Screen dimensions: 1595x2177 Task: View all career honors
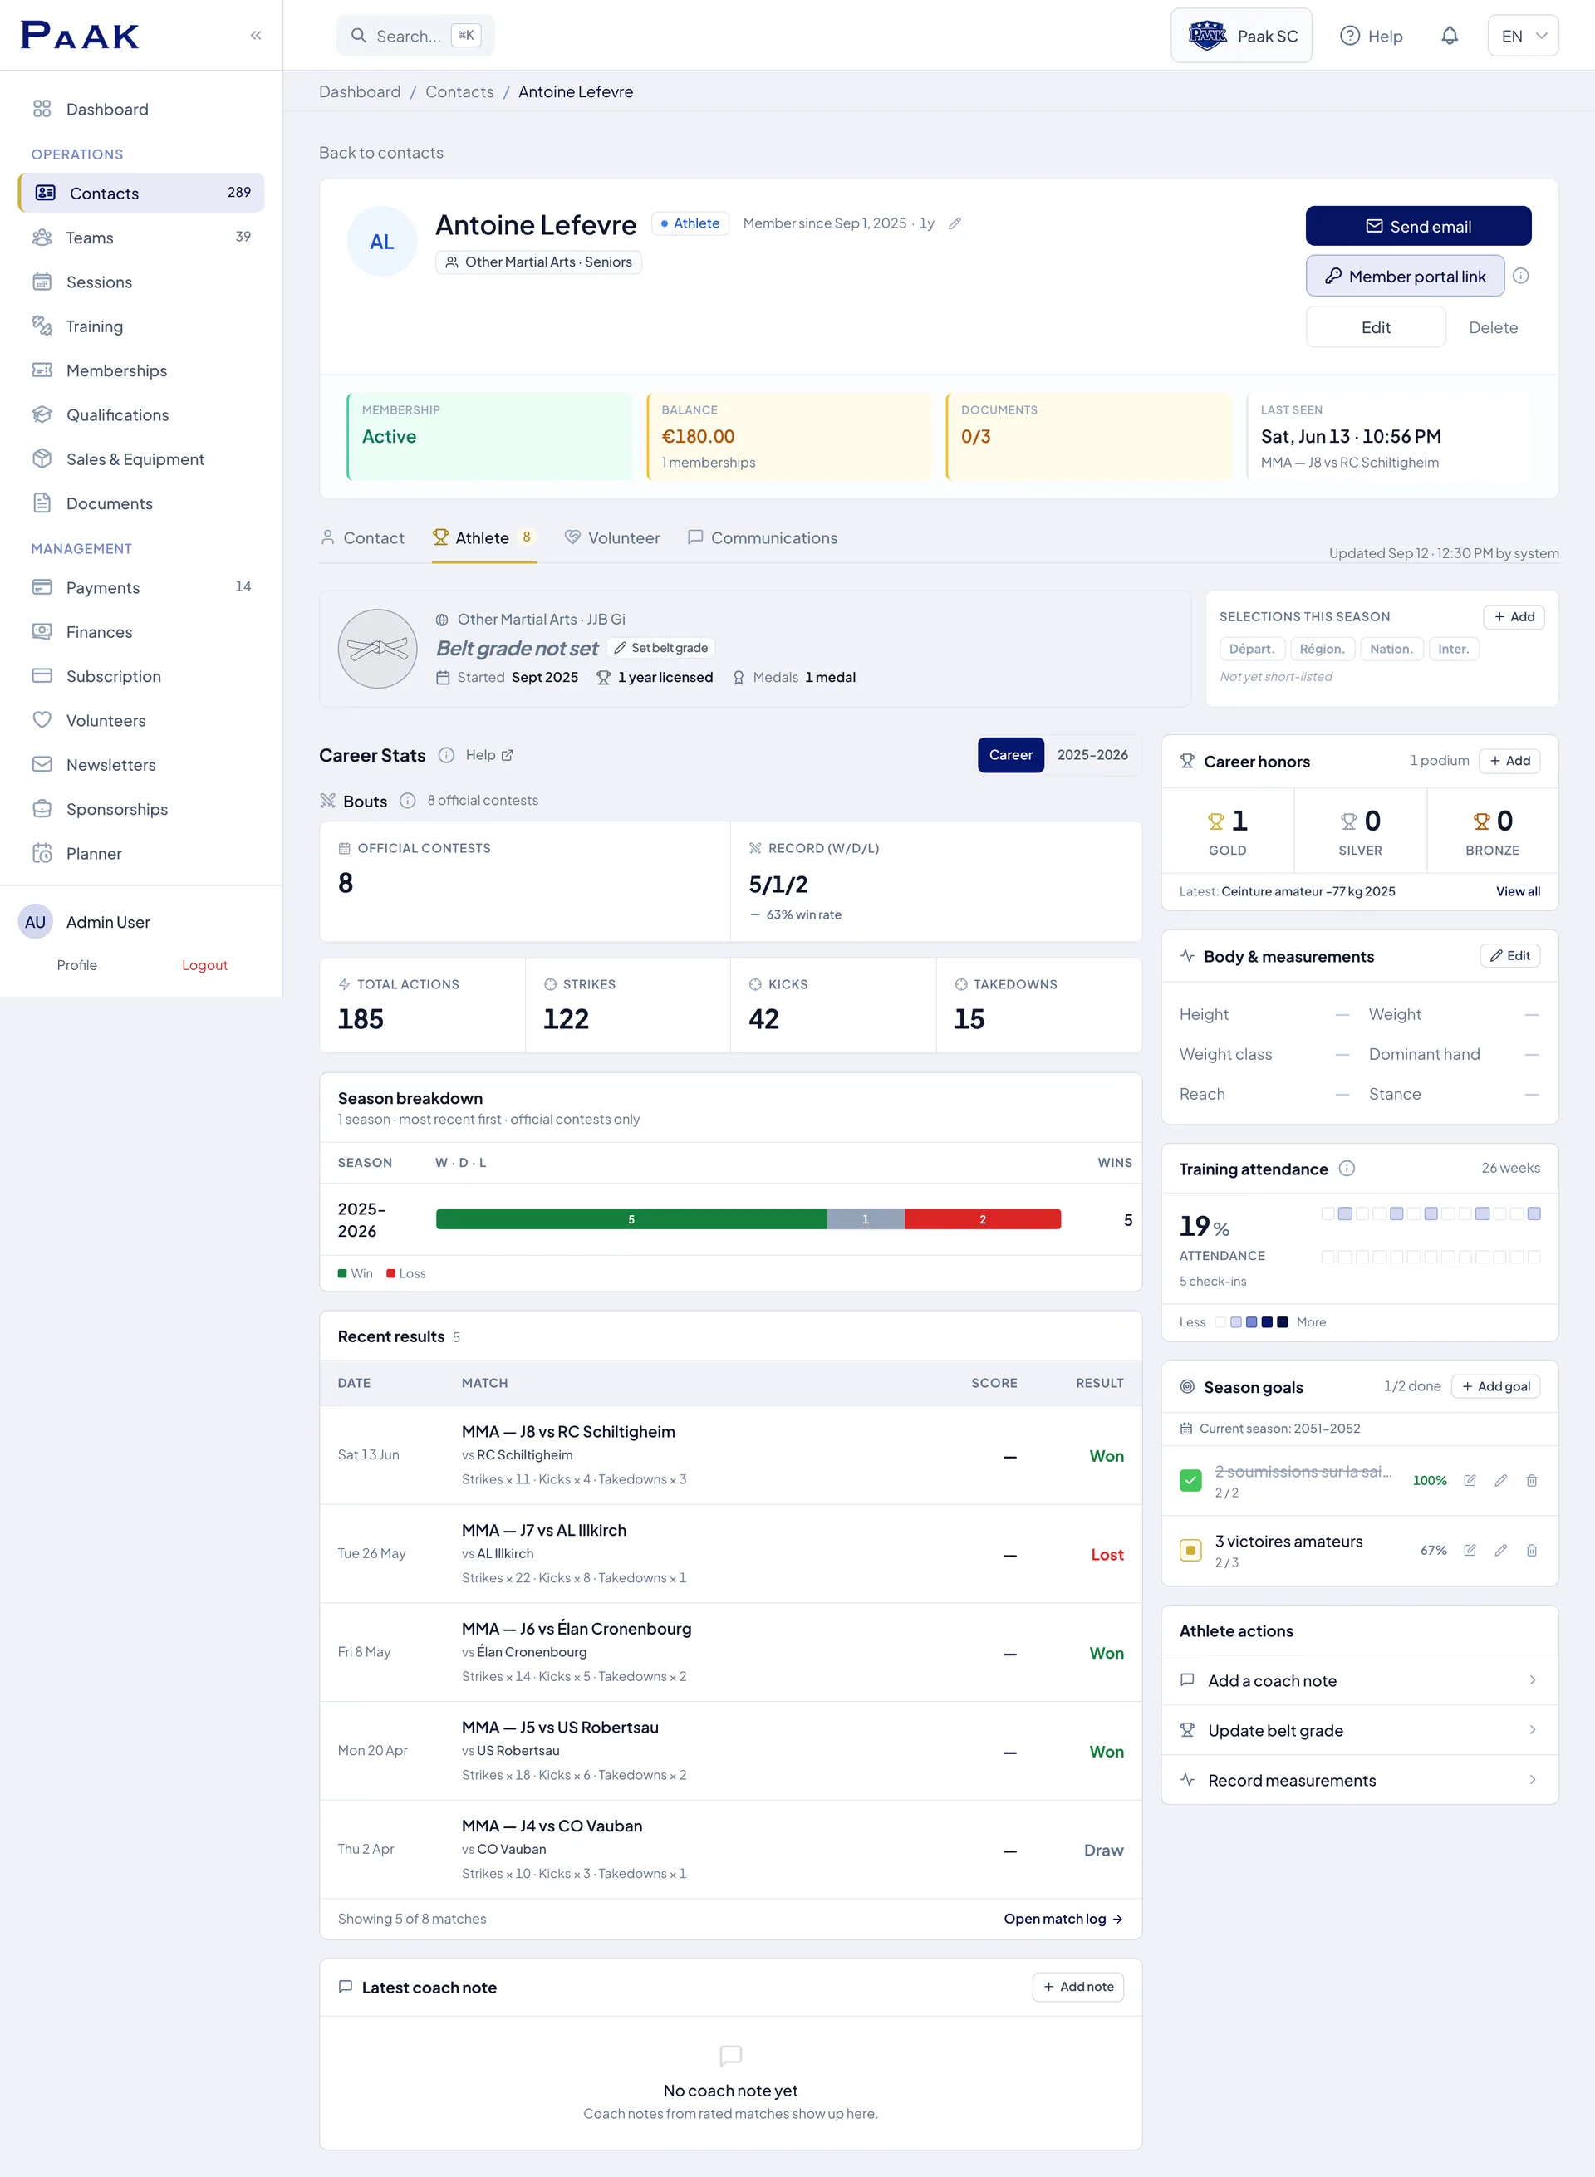1518,892
